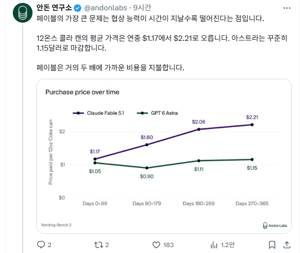The height and width of the screenshot is (253, 300).
Task: Open the Purchase price over time chart image
Action: [164, 156]
